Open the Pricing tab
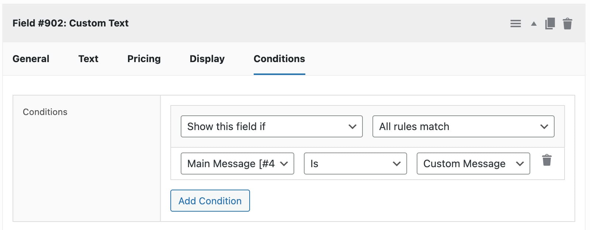 point(144,58)
